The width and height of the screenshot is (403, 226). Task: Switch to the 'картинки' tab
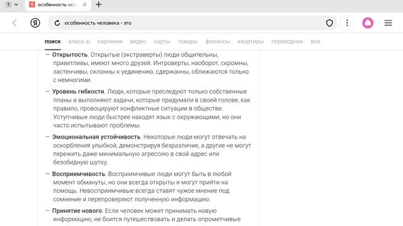coord(110,41)
